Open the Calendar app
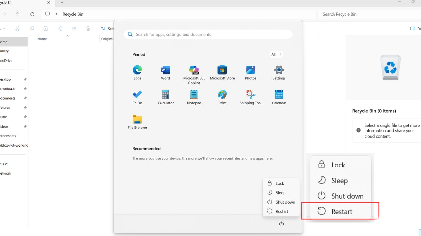This screenshot has width=421, height=236. (x=279, y=97)
